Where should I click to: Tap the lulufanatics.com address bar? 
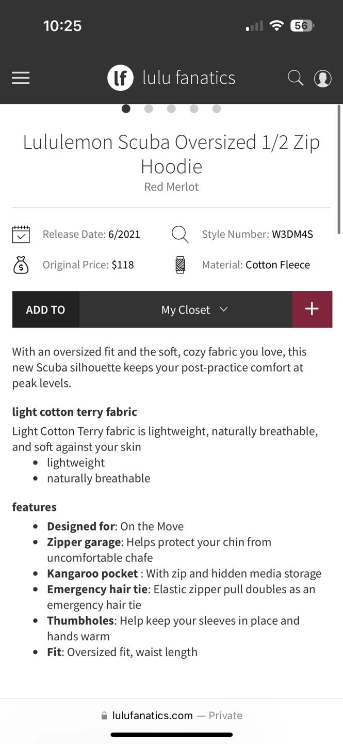coord(172,716)
